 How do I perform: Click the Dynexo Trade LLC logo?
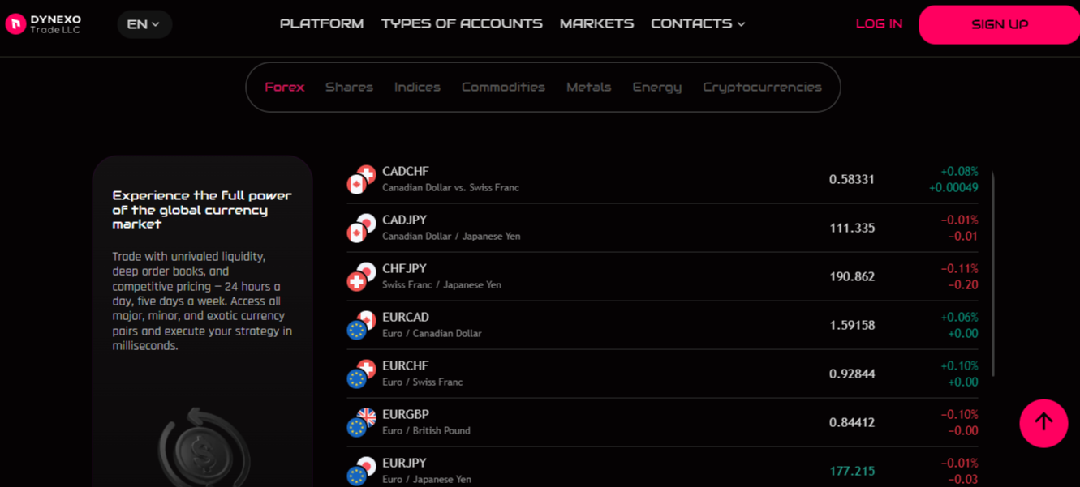[x=44, y=24]
